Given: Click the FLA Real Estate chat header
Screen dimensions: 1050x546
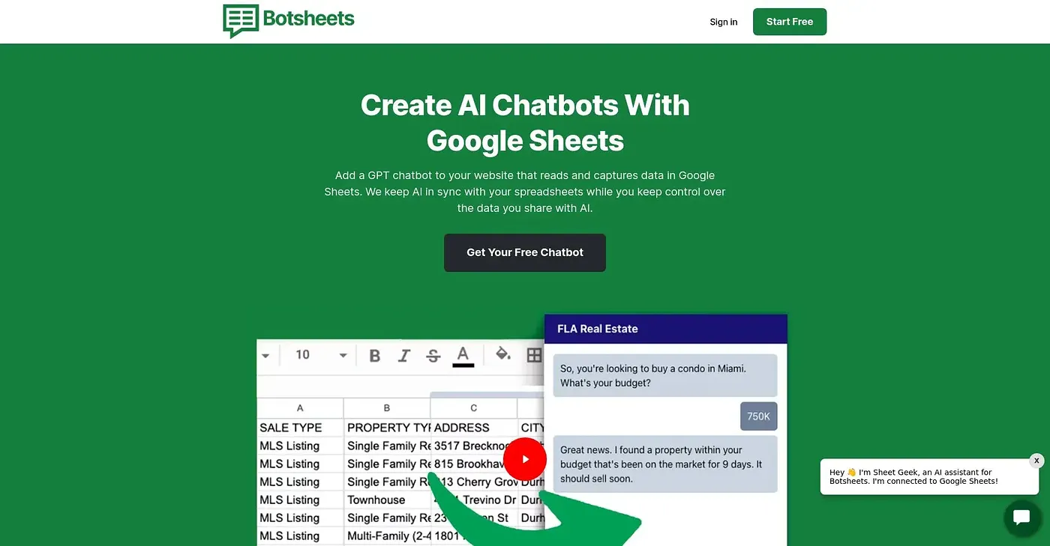Looking at the screenshot, I should (666, 329).
